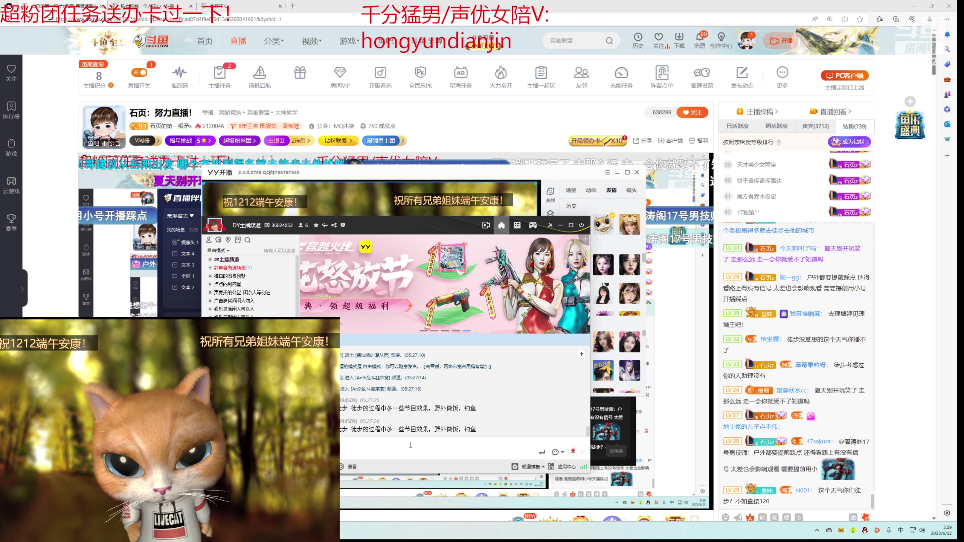This screenshot has width=964, height=542.
Task: Open 超级粉丝团 badge link
Action: [x=239, y=140]
